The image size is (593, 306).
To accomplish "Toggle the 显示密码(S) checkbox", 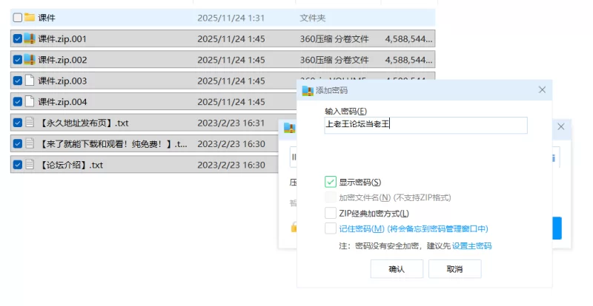I will [x=330, y=182].
